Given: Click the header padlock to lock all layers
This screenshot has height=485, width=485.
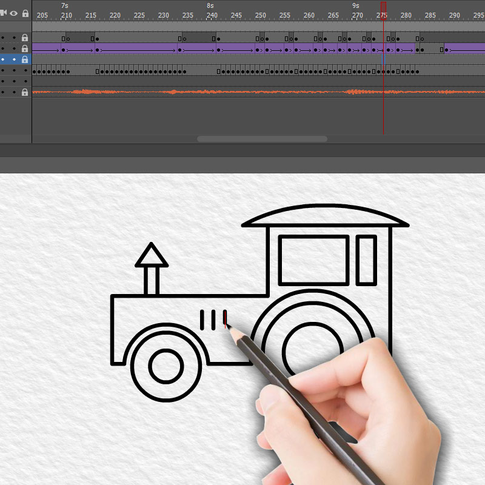Looking at the screenshot, I should 25,13.
